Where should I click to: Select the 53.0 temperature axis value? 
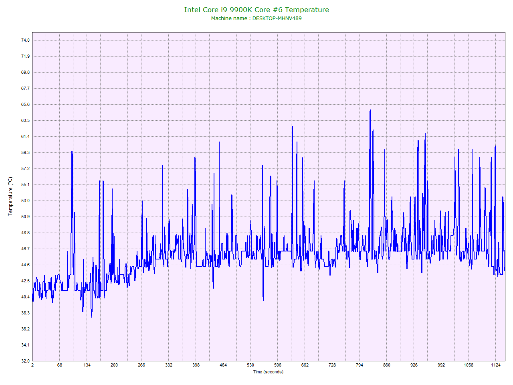click(x=25, y=201)
